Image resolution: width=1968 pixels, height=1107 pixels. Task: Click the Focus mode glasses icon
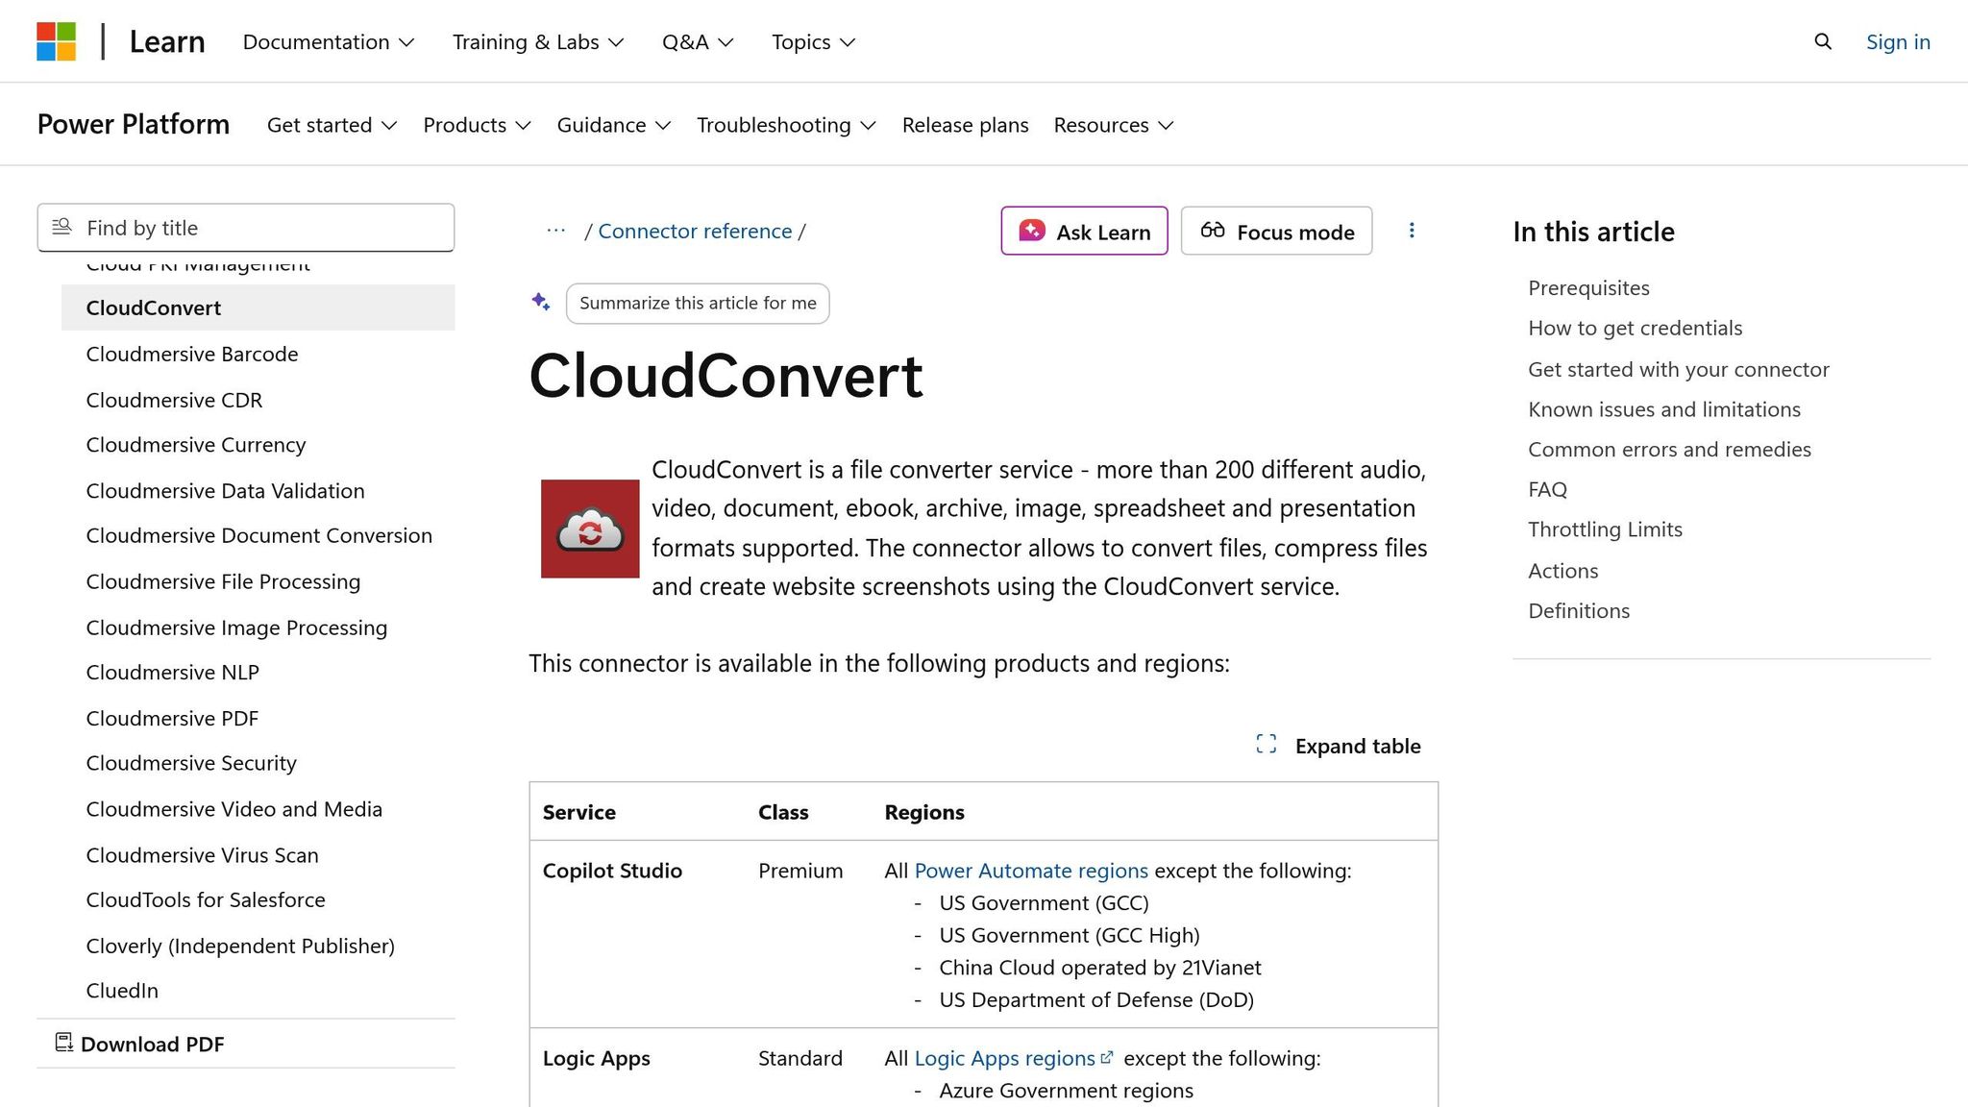click(1212, 231)
